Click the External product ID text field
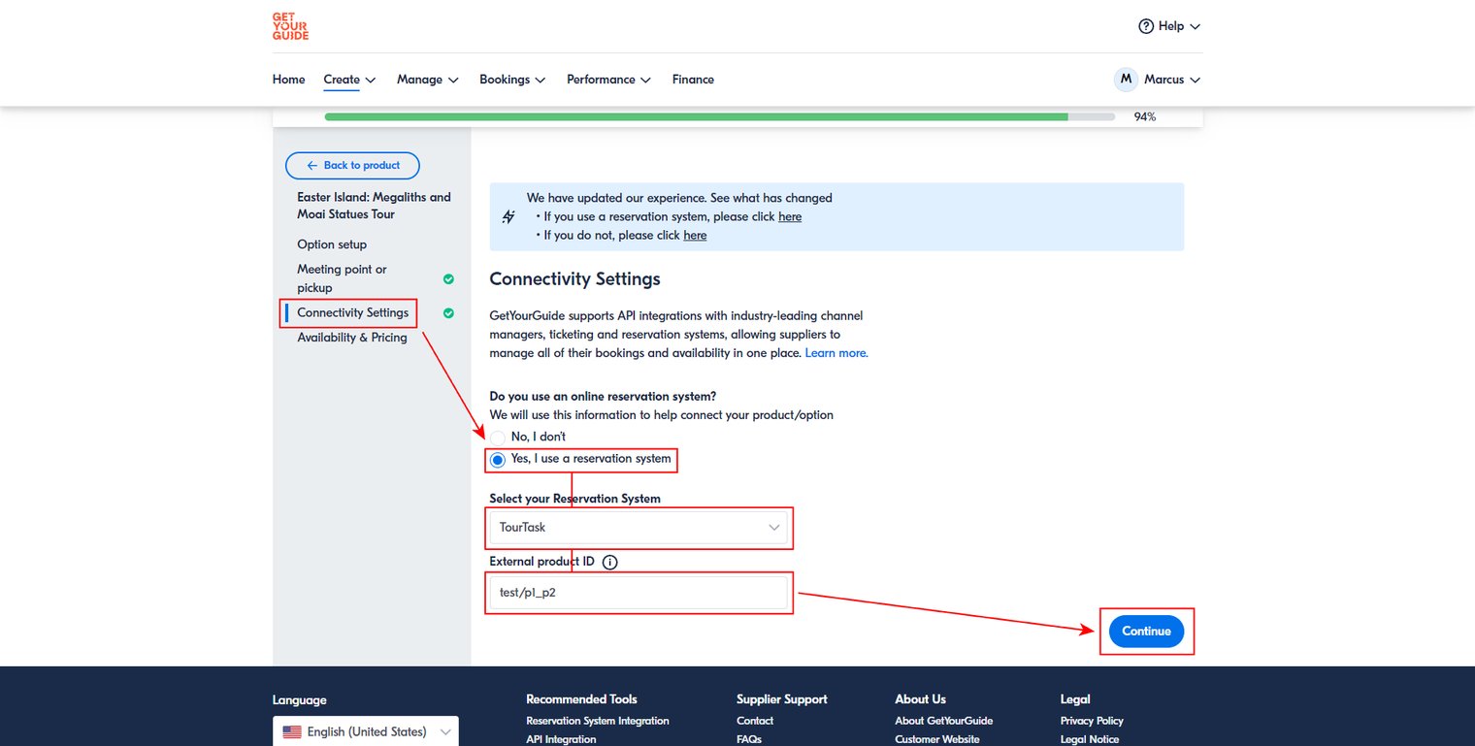The height and width of the screenshot is (746, 1475). coord(639,593)
